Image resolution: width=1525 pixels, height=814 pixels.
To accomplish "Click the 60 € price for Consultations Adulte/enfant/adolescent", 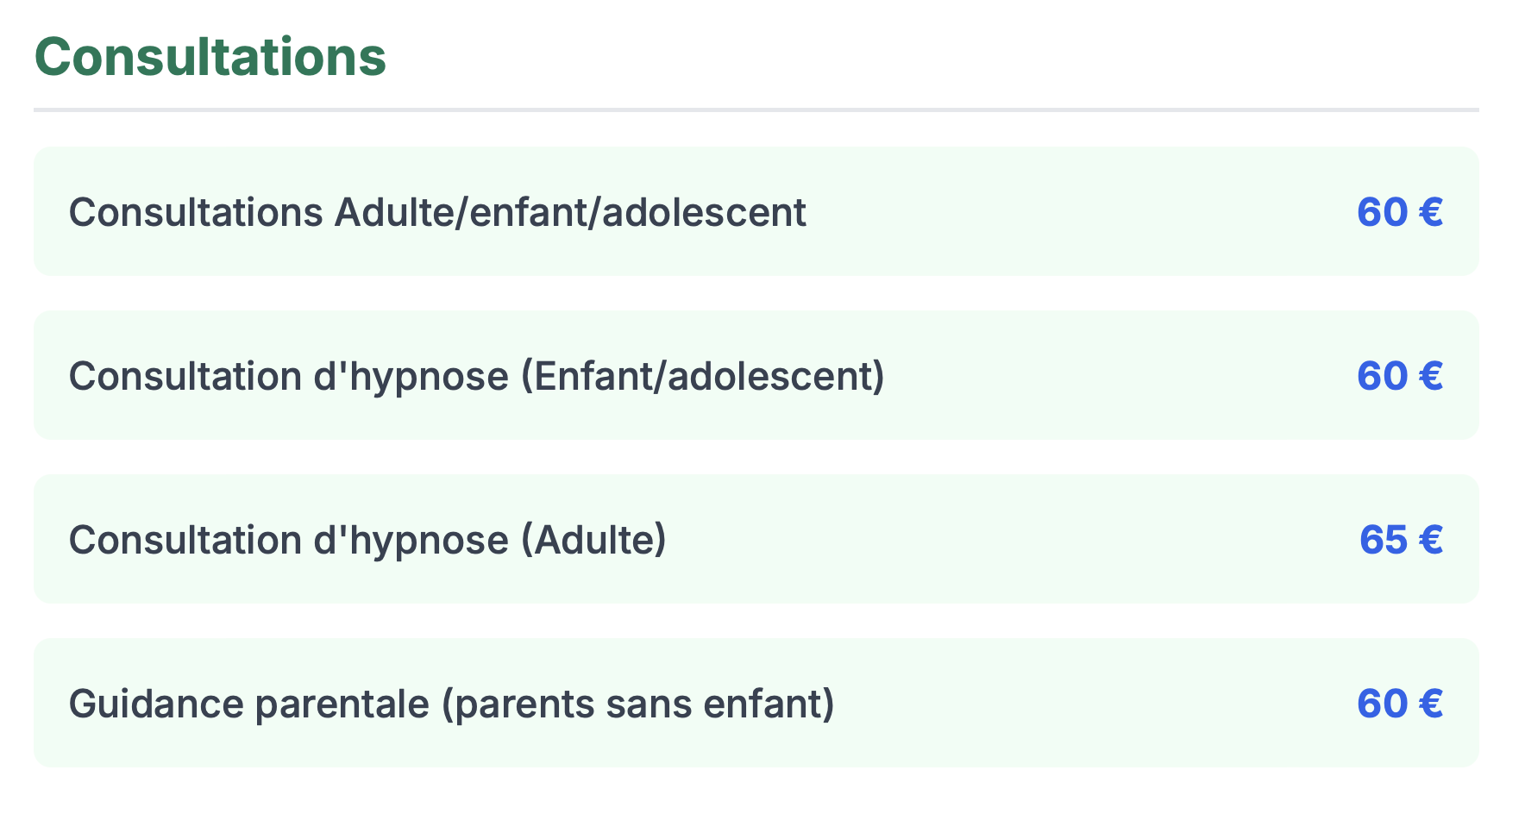I will 1399,212.
